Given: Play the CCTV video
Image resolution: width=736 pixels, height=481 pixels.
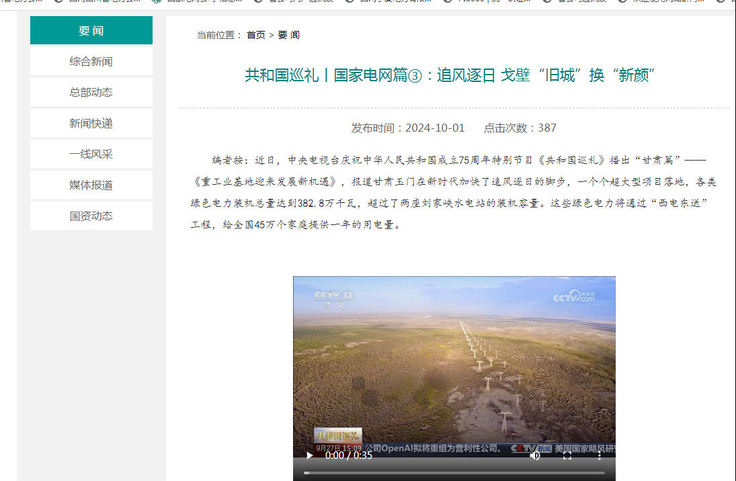Looking at the screenshot, I should tap(309, 455).
